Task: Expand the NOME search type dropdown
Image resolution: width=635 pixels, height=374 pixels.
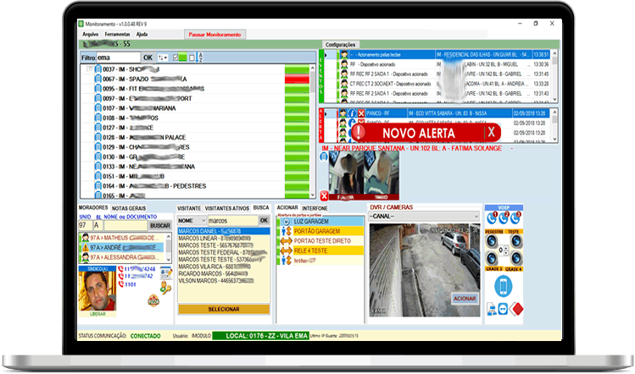Action: (x=191, y=220)
